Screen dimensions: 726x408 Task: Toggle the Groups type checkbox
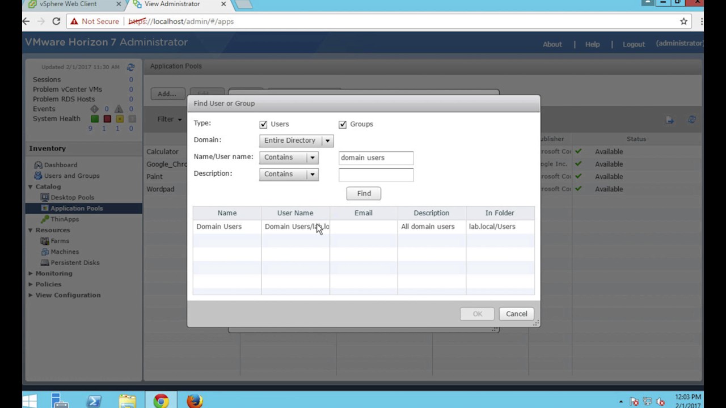(343, 124)
